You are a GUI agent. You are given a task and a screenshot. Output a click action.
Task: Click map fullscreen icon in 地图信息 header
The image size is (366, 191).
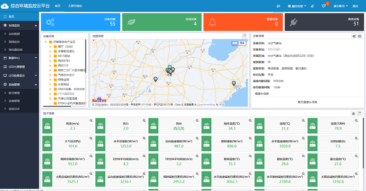244,36
